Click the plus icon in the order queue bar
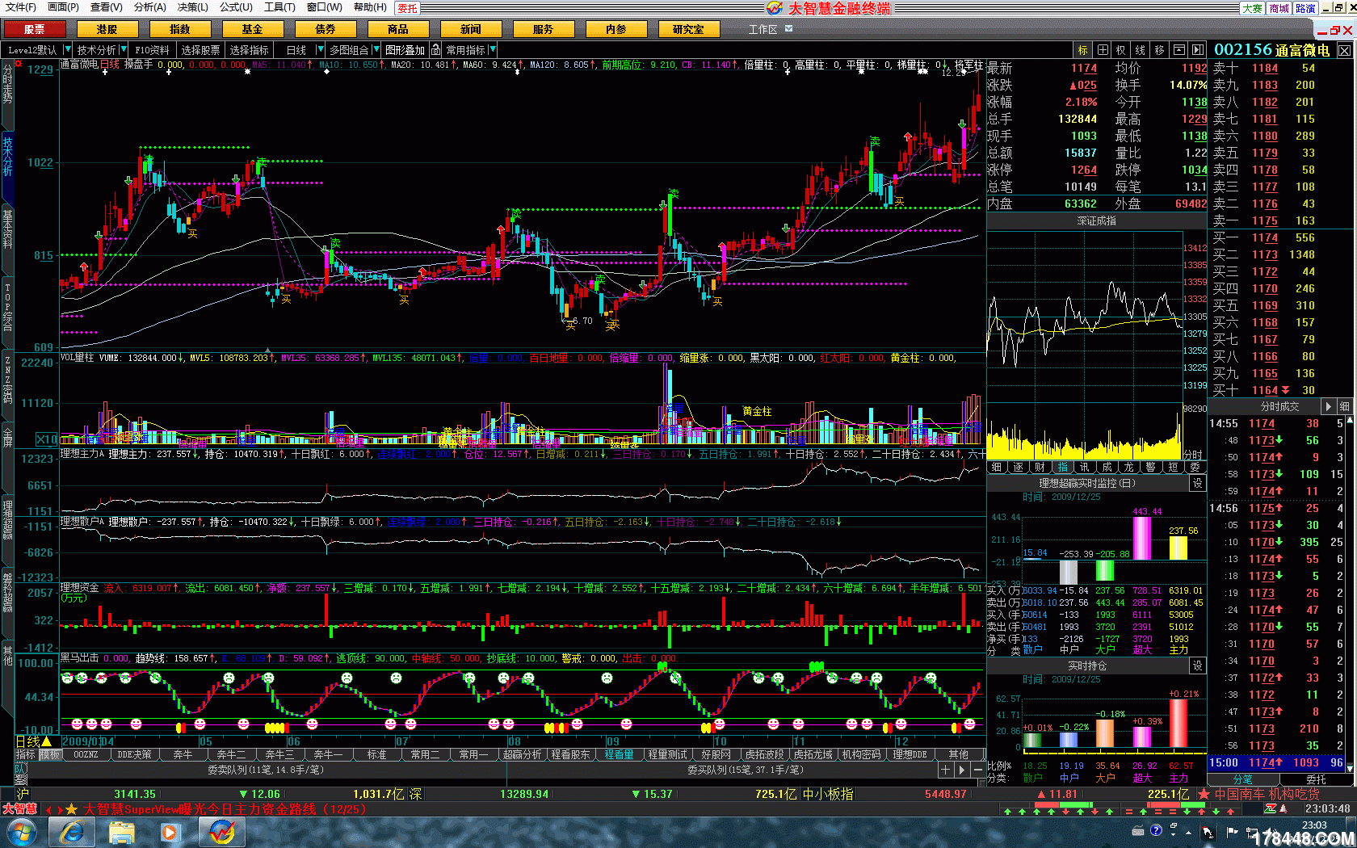1357x848 pixels. (x=946, y=770)
